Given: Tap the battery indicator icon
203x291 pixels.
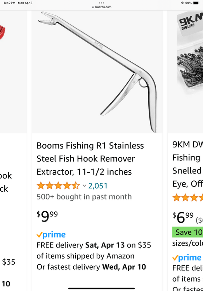Looking at the screenshot, I should coord(196,3).
